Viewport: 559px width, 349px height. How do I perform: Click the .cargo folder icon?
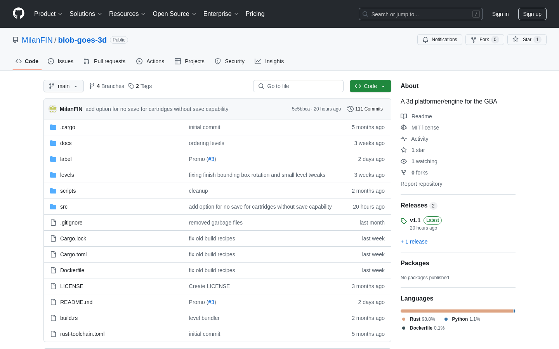pos(53,127)
